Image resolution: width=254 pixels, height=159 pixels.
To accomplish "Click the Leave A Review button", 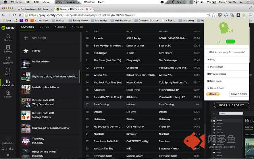I will [239, 94].
